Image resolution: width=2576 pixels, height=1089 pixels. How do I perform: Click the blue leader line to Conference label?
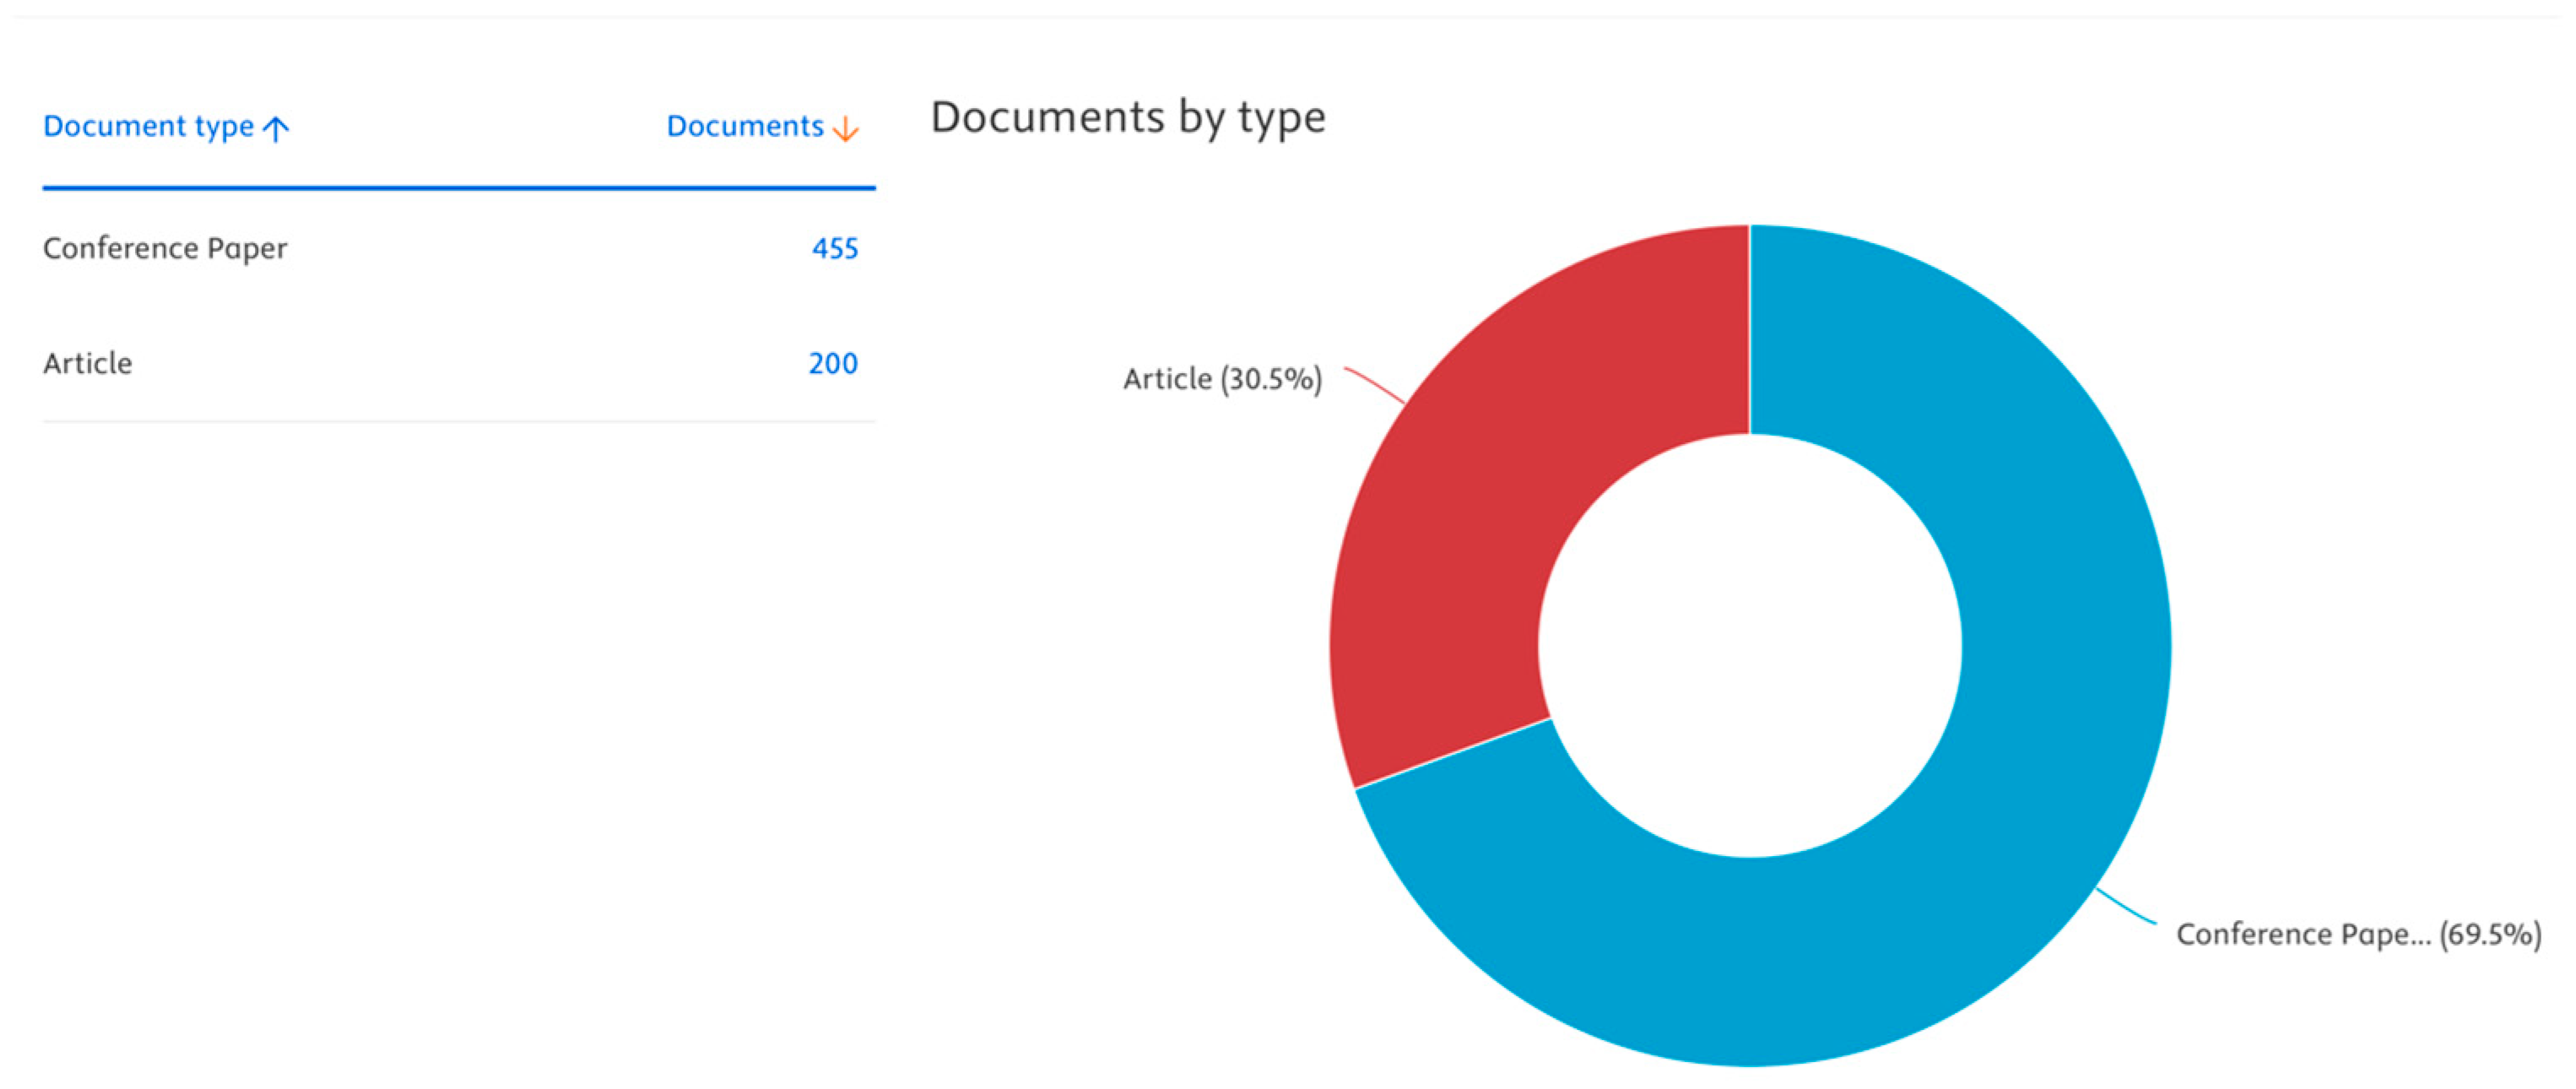point(2126,906)
